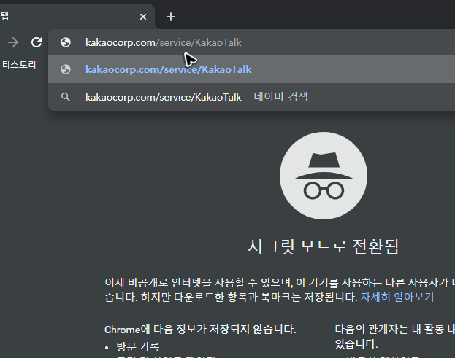The width and height of the screenshot is (455, 358).
Task: Click the 시크릿 모드로 전환됨 heading
Action: (x=324, y=246)
